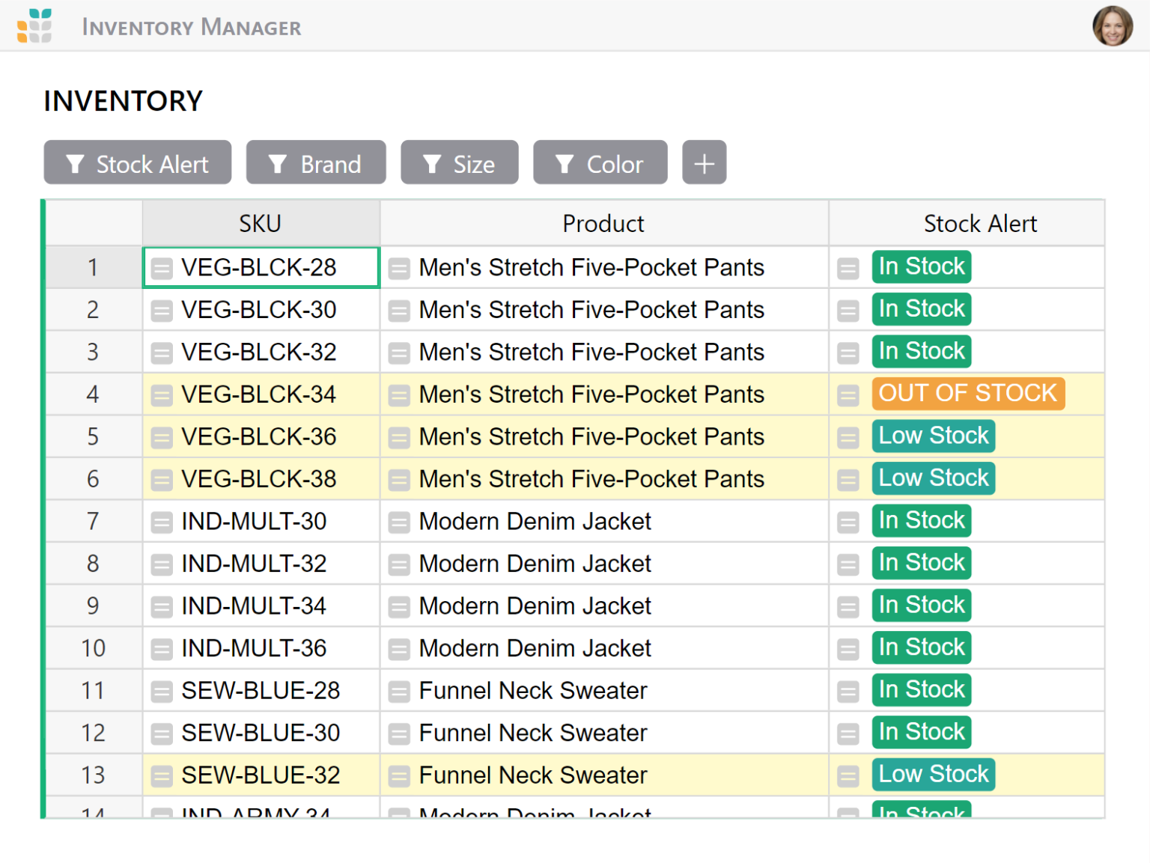Open the record expand icon beside VEG-BLCK-28

(162, 267)
